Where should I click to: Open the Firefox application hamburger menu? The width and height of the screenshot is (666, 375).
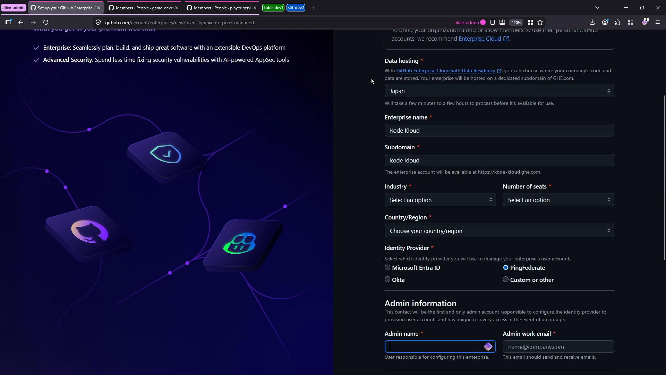[658, 22]
